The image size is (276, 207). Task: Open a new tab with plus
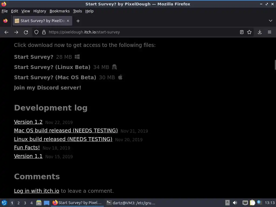click(78, 21)
